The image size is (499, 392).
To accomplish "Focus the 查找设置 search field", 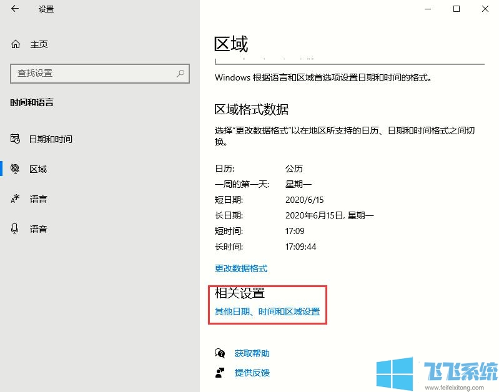I will coord(94,73).
